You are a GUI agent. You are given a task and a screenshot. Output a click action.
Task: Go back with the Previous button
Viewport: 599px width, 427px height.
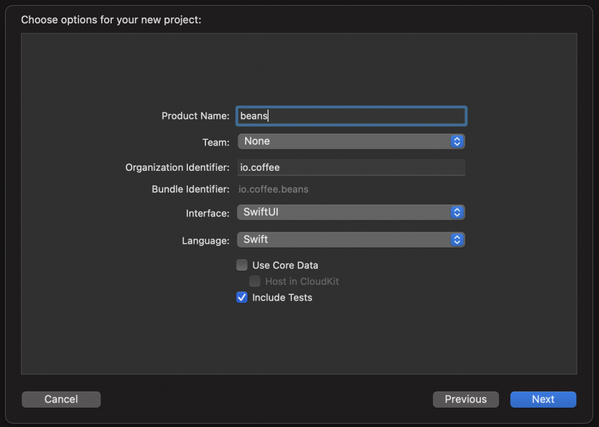pos(466,400)
